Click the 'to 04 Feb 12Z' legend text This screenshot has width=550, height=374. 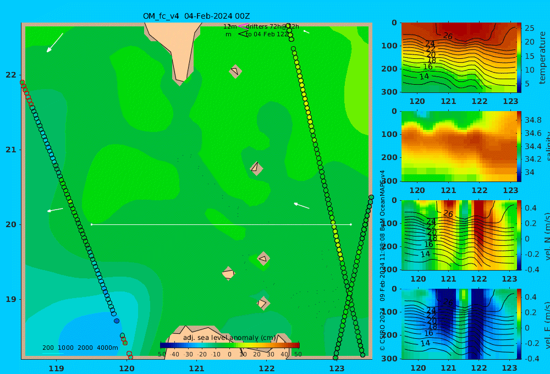267,35
